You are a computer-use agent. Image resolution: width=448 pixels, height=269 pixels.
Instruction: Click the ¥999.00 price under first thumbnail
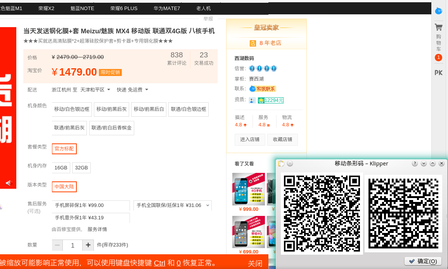coord(249,209)
